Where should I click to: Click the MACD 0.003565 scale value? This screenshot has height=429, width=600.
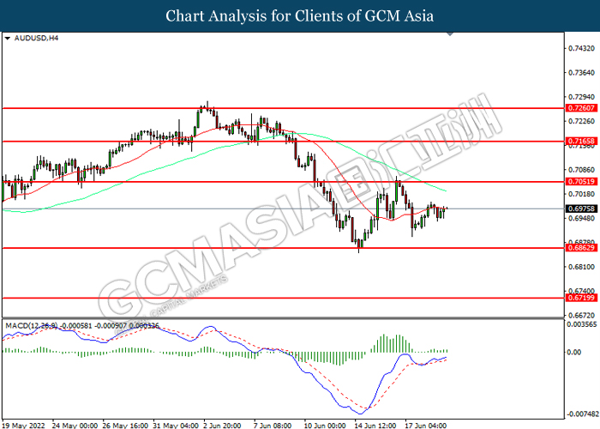(582, 324)
